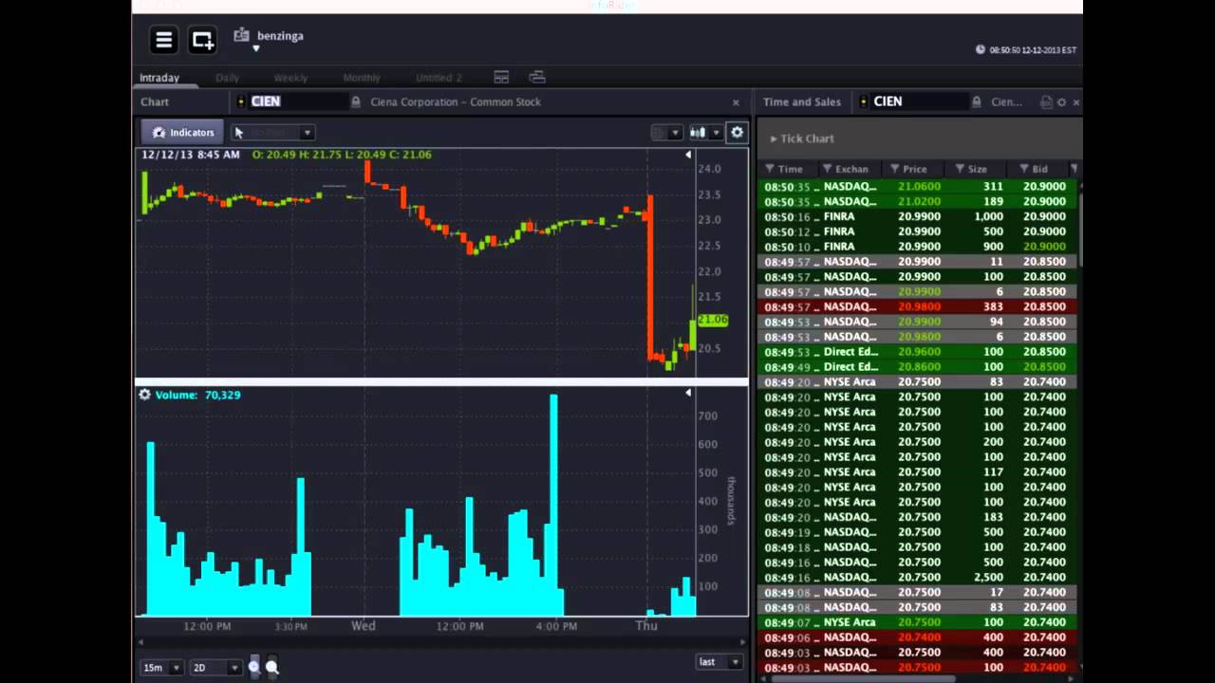Open the drawing tool dropdown
The image size is (1215, 683).
307,133
